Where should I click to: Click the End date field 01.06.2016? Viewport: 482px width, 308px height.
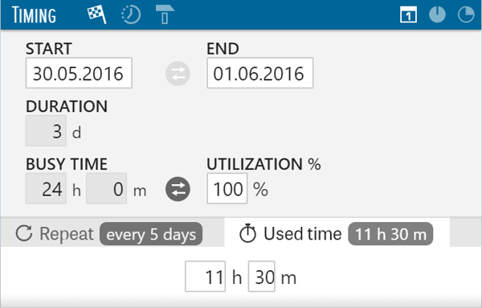tap(260, 73)
